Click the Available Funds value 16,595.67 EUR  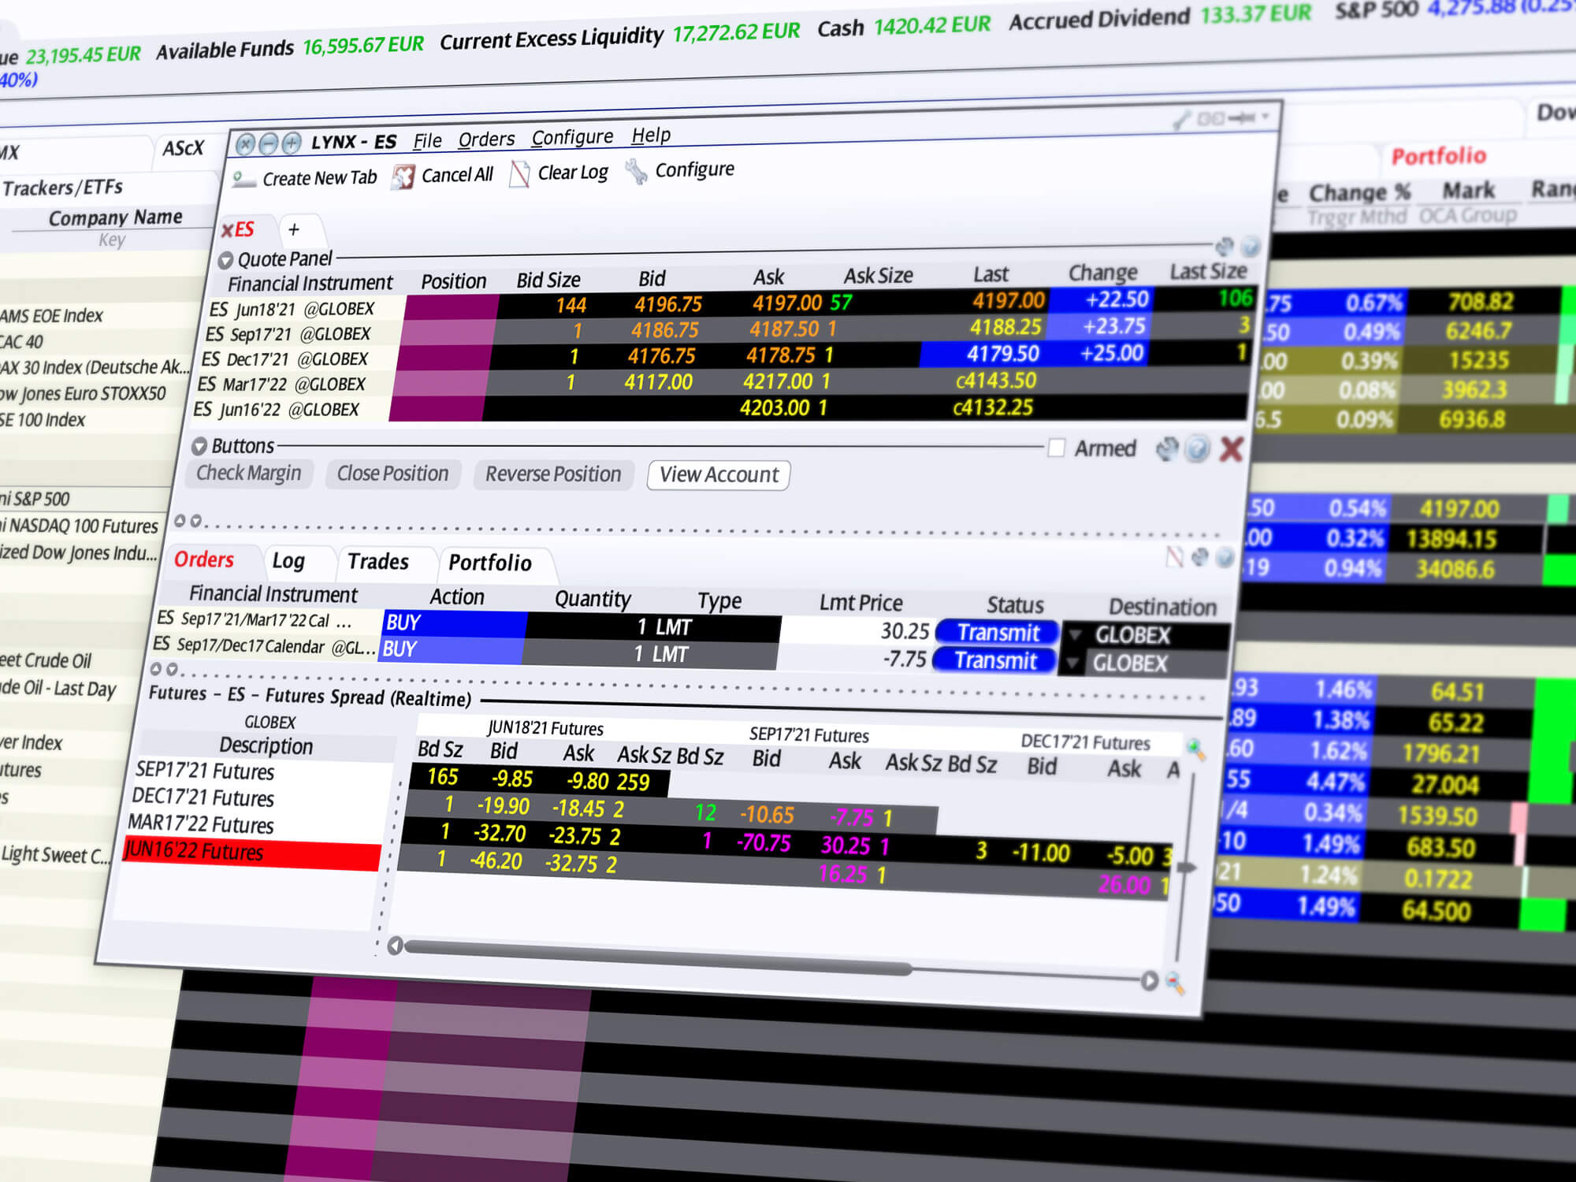363,46
